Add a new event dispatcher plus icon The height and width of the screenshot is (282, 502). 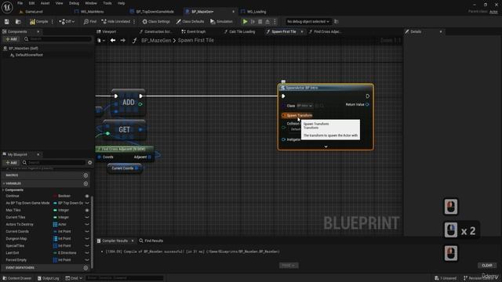[x=85, y=268]
